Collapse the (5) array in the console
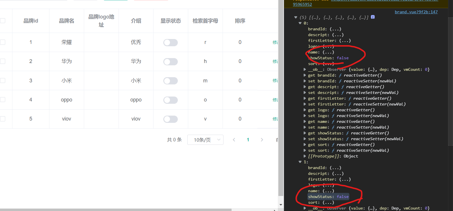The image size is (453, 211). [296, 17]
